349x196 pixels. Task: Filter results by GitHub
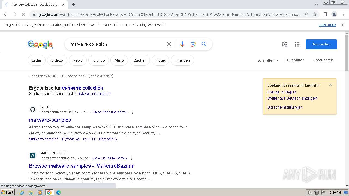98,60
